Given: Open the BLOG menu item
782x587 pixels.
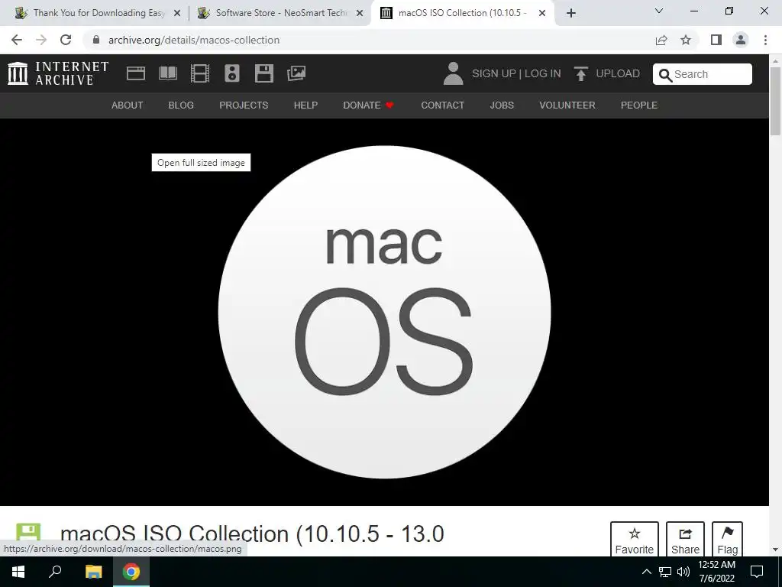Looking at the screenshot, I should point(181,105).
